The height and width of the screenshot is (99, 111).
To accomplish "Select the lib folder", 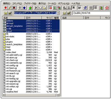I will [x=31, y=34].
